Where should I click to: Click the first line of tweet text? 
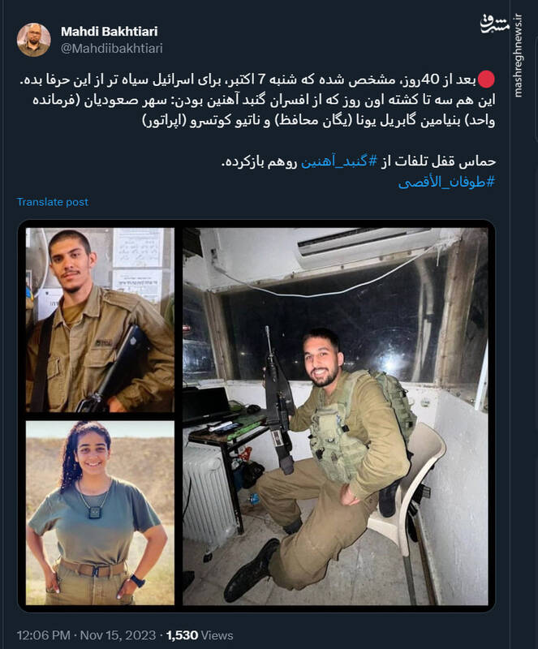[x=256, y=80]
